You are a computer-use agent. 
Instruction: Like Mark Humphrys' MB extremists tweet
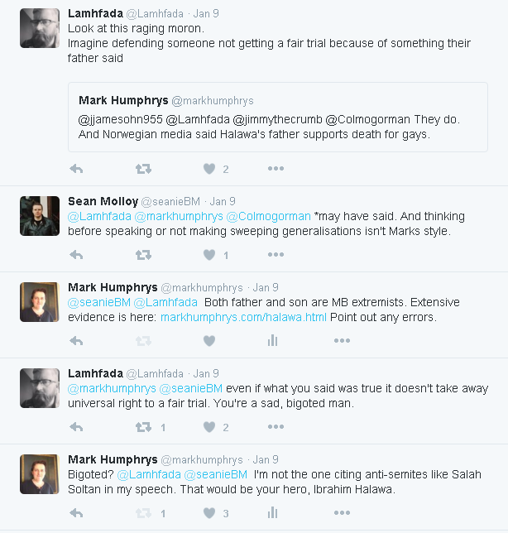point(209,341)
